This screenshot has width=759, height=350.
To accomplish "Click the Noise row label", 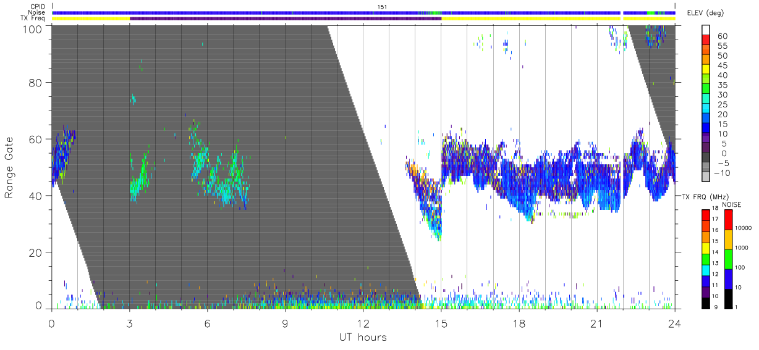I will point(37,12).
